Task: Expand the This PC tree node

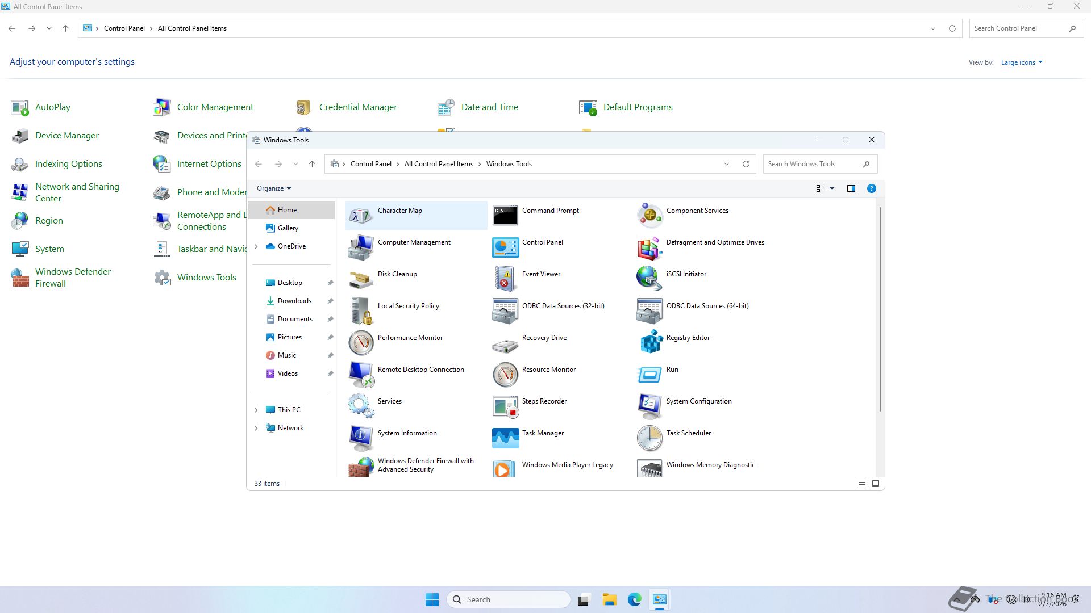Action: 256,410
